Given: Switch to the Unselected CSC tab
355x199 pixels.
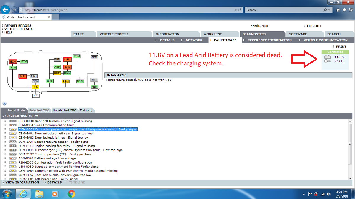Looking at the screenshot, I should click(x=64, y=110).
